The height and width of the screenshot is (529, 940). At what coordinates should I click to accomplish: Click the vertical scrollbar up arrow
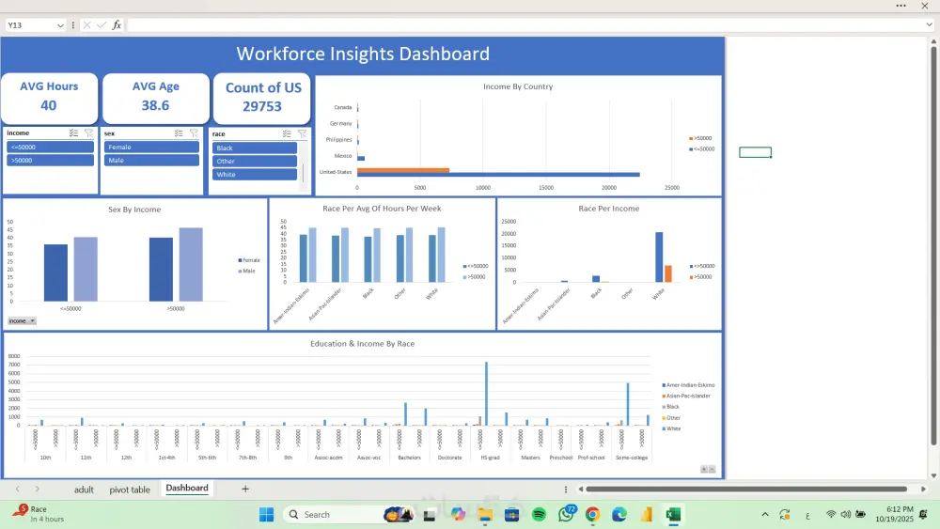click(x=933, y=41)
